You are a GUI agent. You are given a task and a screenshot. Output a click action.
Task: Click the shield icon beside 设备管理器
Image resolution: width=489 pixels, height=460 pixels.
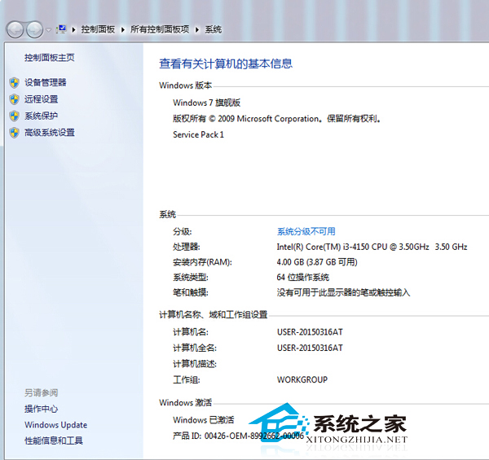click(15, 83)
